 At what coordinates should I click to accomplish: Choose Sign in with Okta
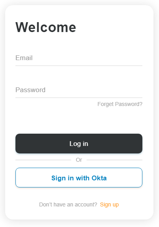tap(79, 178)
